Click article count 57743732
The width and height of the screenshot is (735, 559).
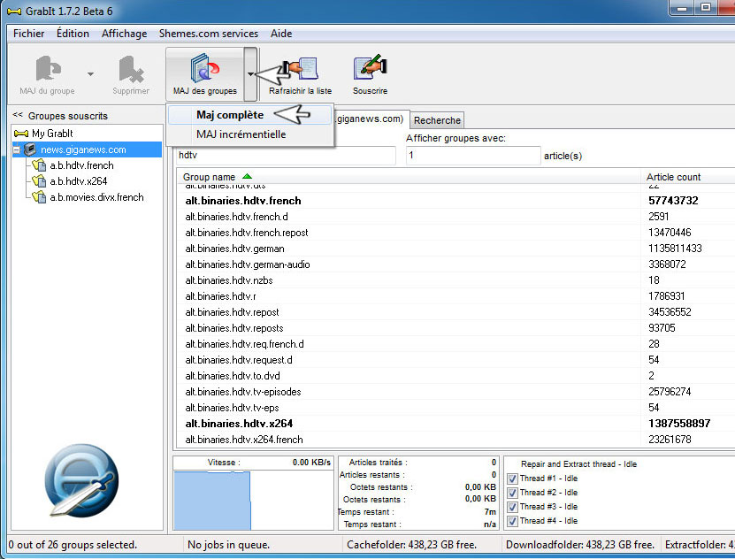pyautogui.click(x=673, y=201)
